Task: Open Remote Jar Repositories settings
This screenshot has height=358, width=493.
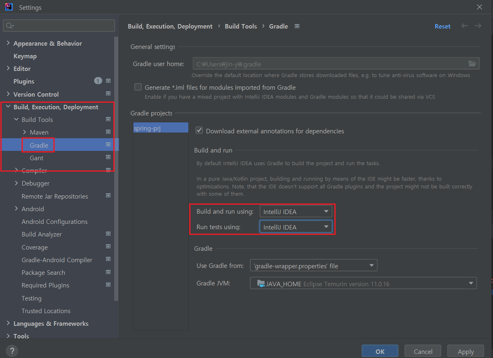Action: tap(55, 196)
